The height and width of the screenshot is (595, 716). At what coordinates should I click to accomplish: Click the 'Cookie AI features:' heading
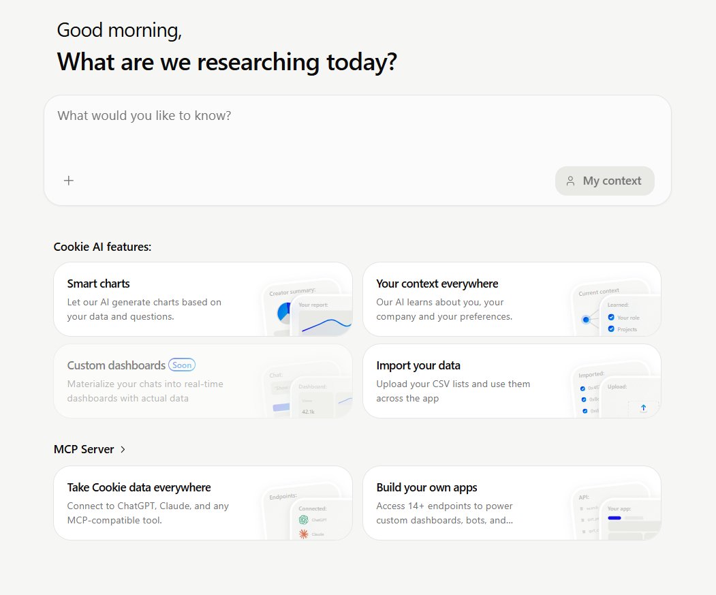(x=102, y=247)
